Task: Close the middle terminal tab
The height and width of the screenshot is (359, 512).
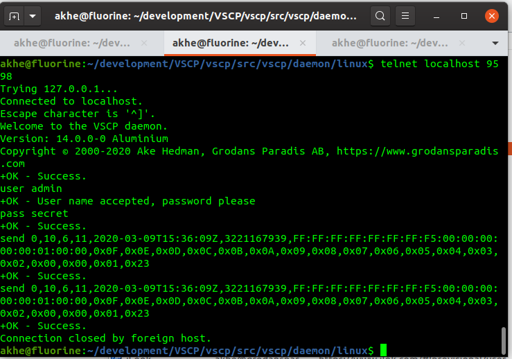Action: pos(303,43)
